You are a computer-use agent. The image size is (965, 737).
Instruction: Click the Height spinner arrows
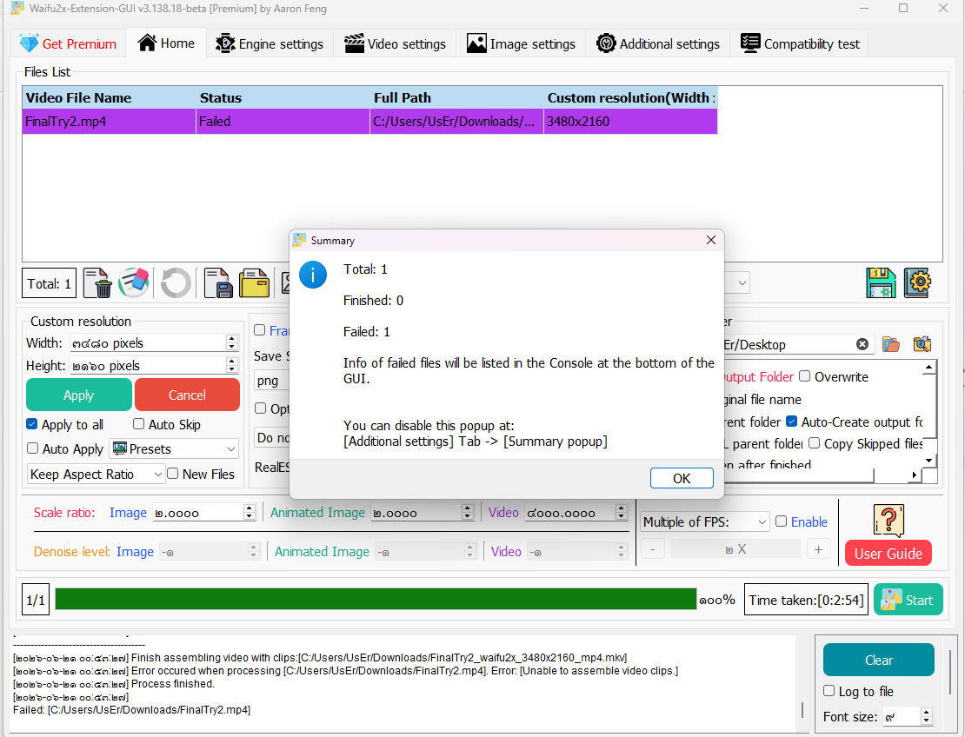click(x=231, y=365)
